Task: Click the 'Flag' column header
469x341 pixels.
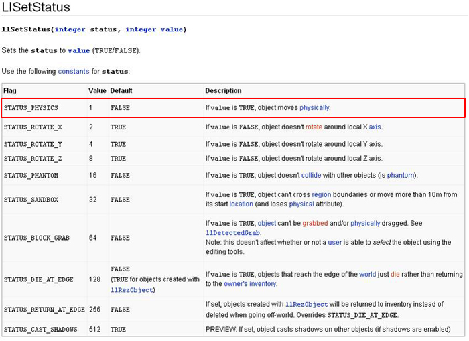Action: pyautogui.click(x=10, y=90)
